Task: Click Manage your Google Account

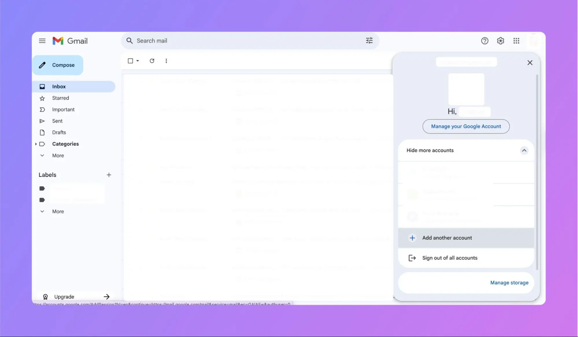Action: click(466, 126)
